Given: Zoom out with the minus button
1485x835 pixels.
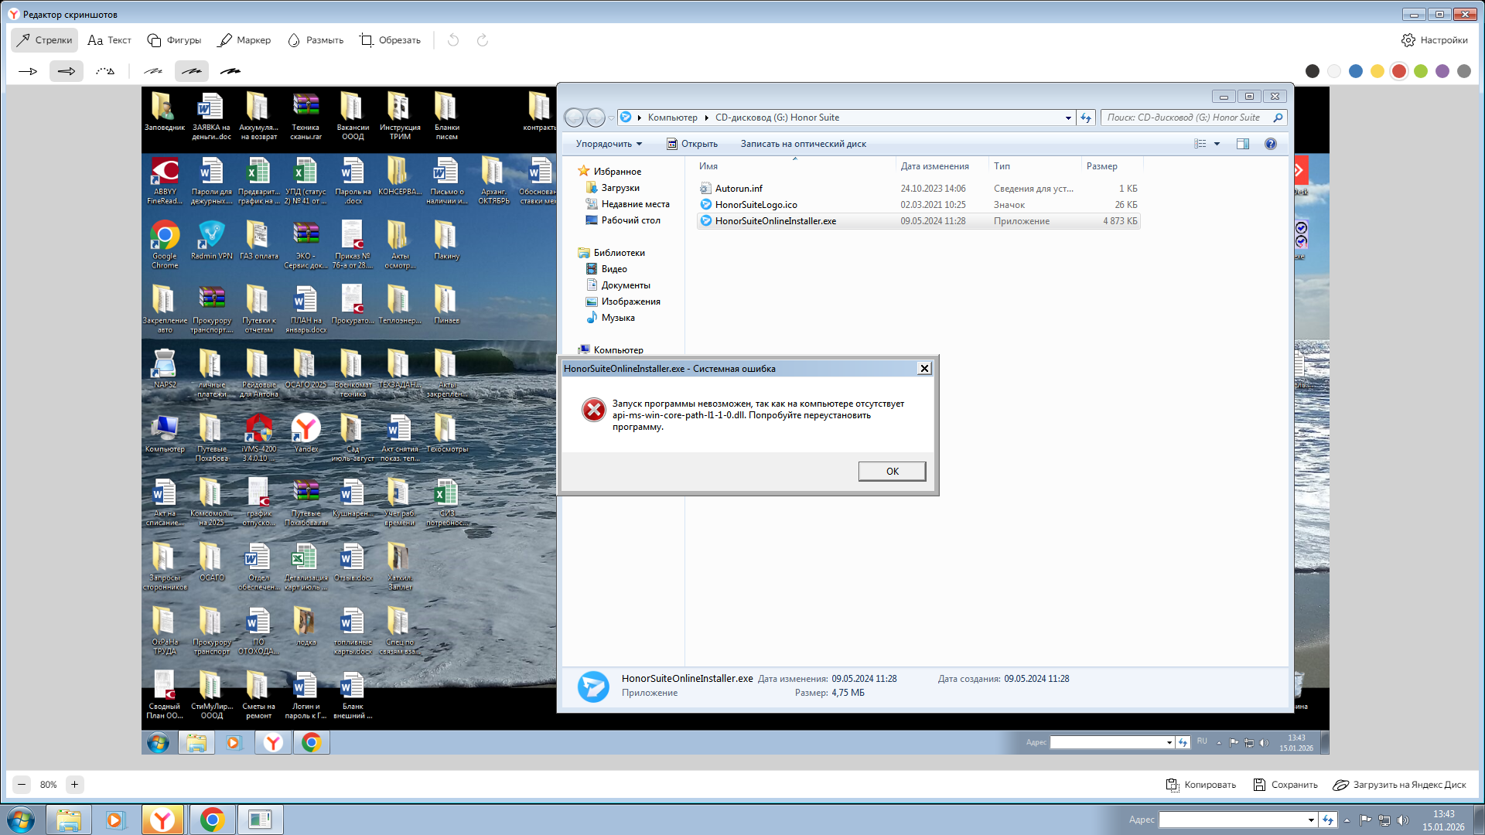Looking at the screenshot, I should [22, 784].
